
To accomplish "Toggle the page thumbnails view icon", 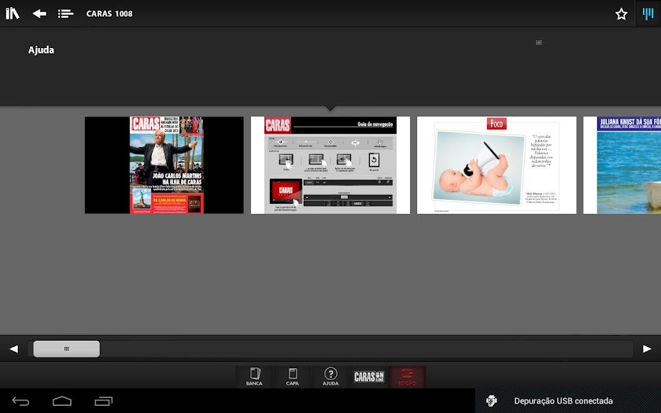I will (648, 13).
